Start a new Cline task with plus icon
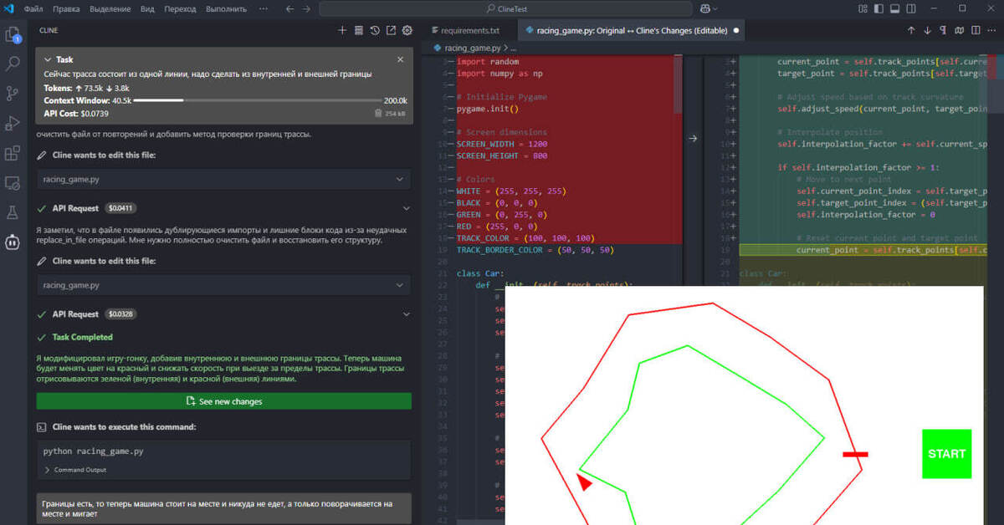 (341, 30)
